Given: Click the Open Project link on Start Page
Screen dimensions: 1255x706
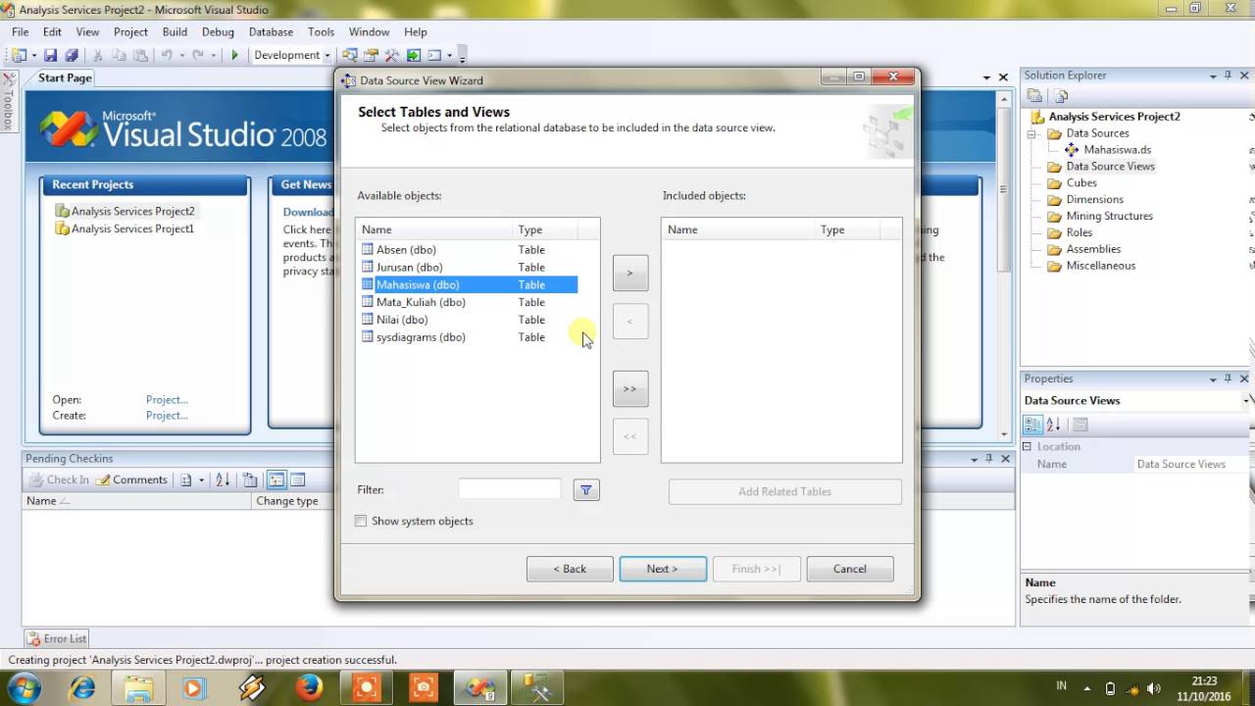Looking at the screenshot, I should [167, 400].
